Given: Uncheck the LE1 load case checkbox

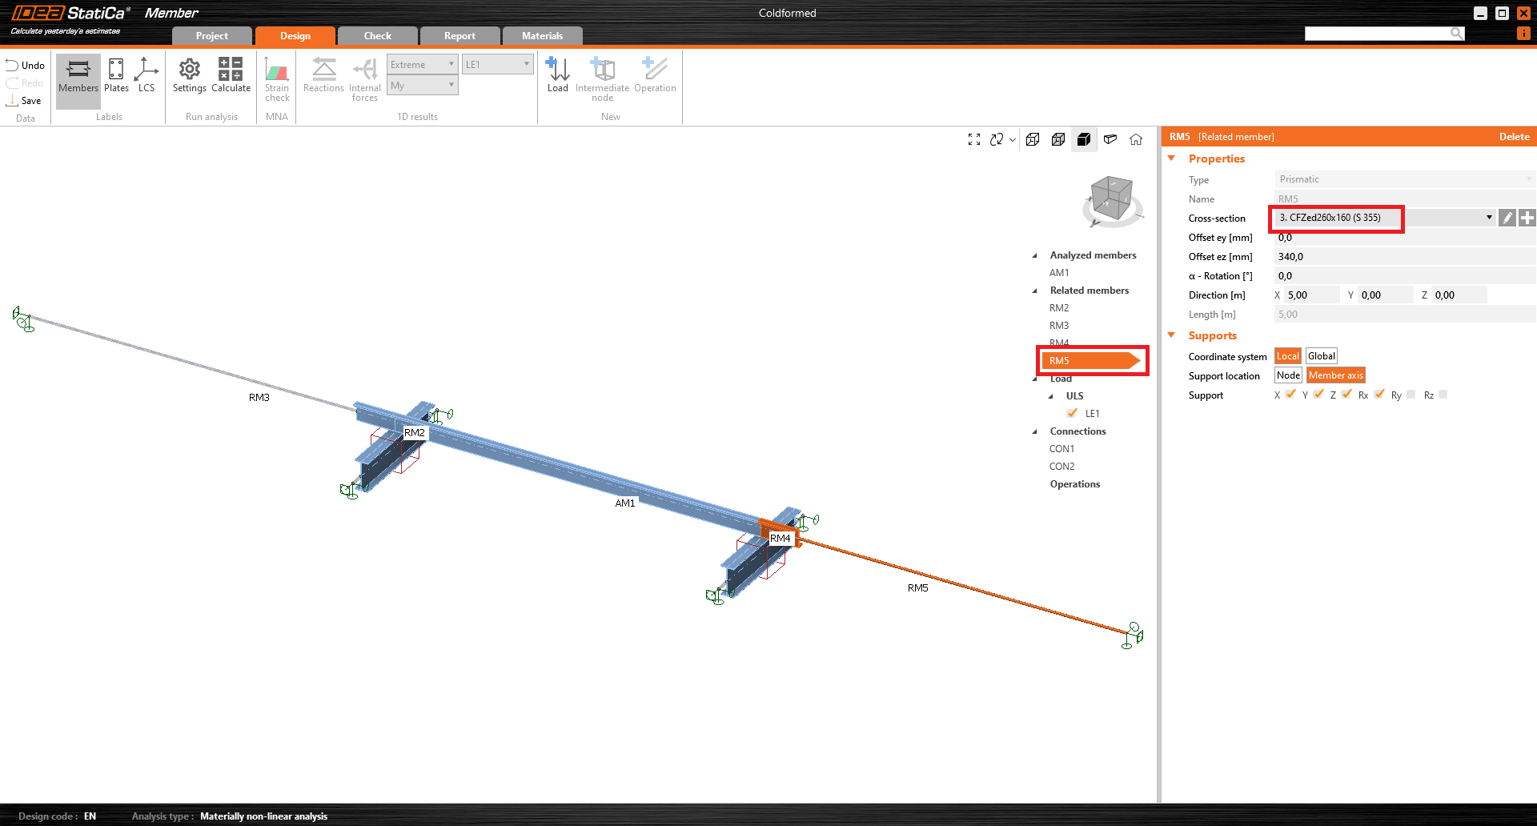Looking at the screenshot, I should tap(1072, 413).
